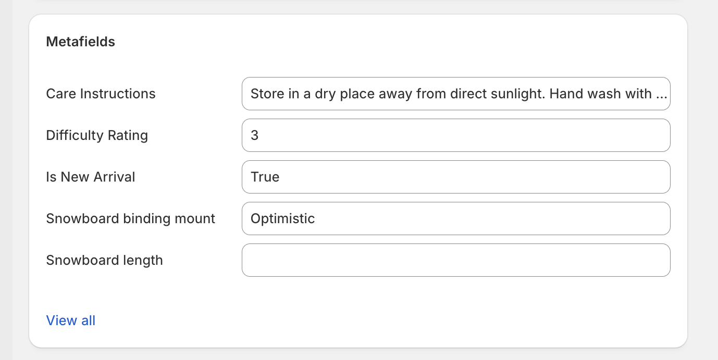Click the empty Snowboard length field

tap(456, 260)
